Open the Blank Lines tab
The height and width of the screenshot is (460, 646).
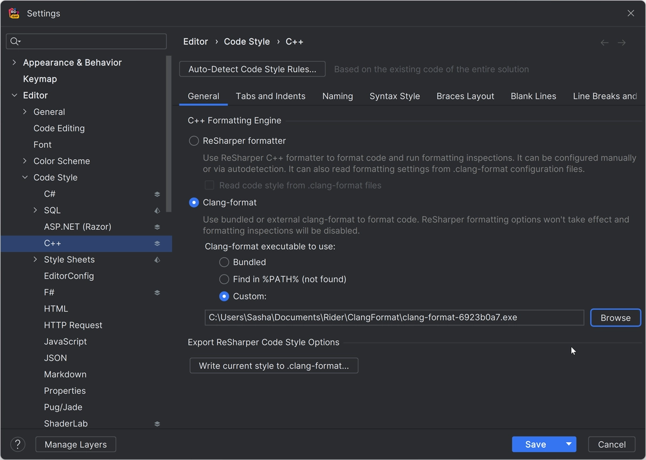click(533, 96)
